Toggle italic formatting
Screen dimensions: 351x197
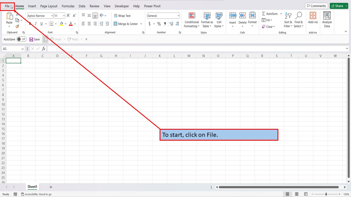tap(36, 24)
